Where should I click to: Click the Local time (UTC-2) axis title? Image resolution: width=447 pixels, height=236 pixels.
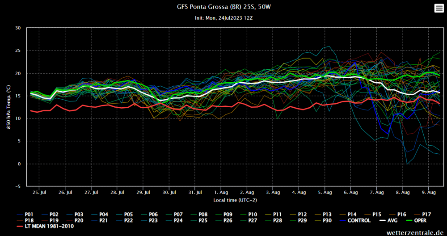point(235,200)
